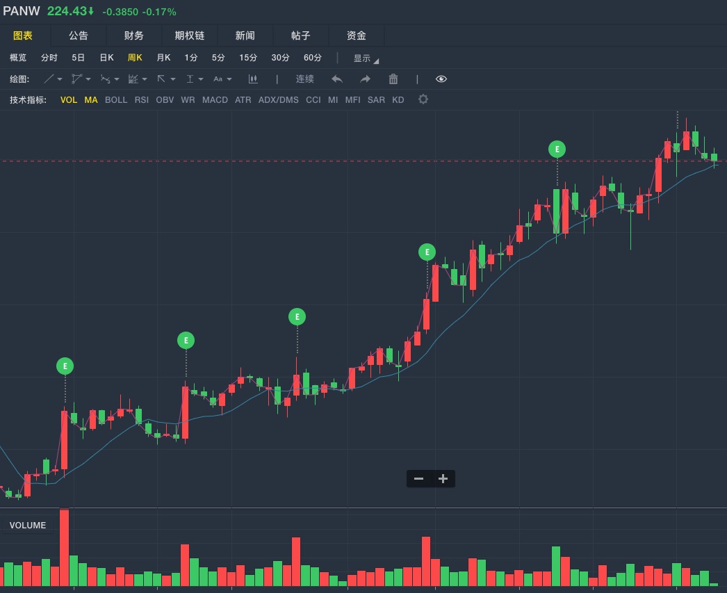This screenshot has height=593, width=727.
Task: Toggle drawings visibility with eye icon
Action: [x=441, y=79]
